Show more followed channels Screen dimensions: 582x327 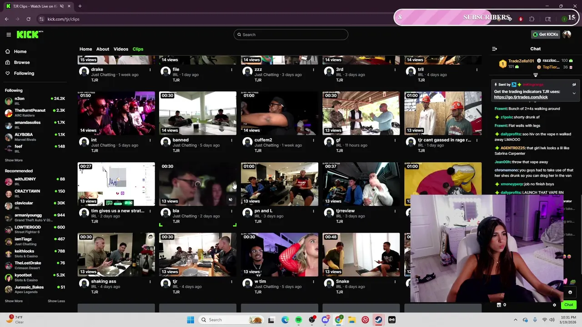tap(14, 160)
